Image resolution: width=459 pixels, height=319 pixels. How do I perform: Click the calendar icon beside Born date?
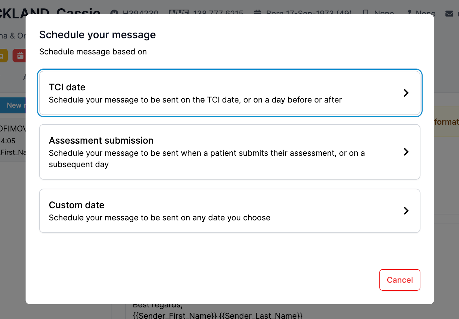(258, 13)
